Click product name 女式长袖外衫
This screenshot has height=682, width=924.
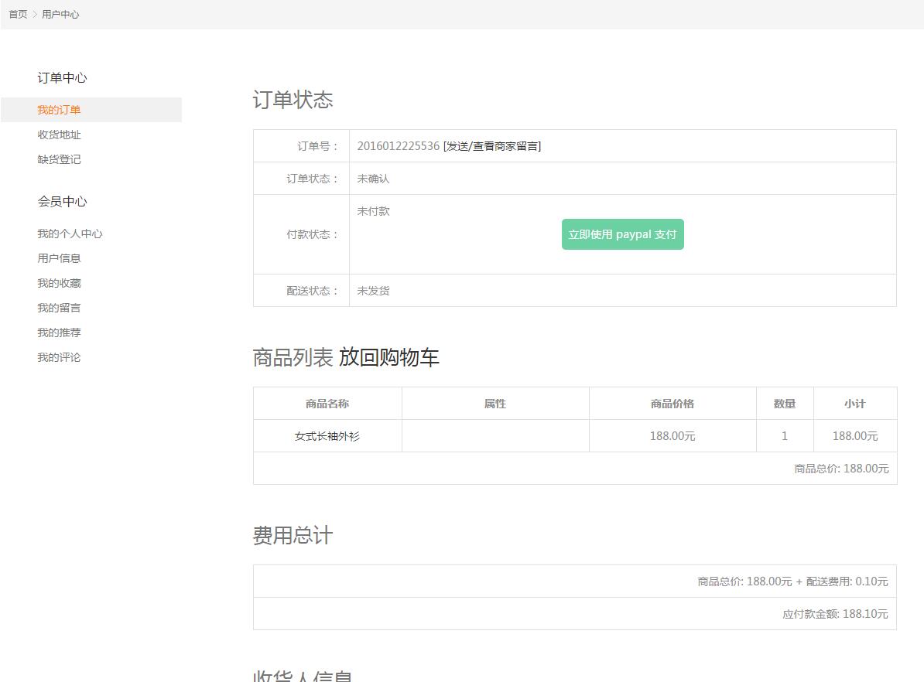coord(327,436)
